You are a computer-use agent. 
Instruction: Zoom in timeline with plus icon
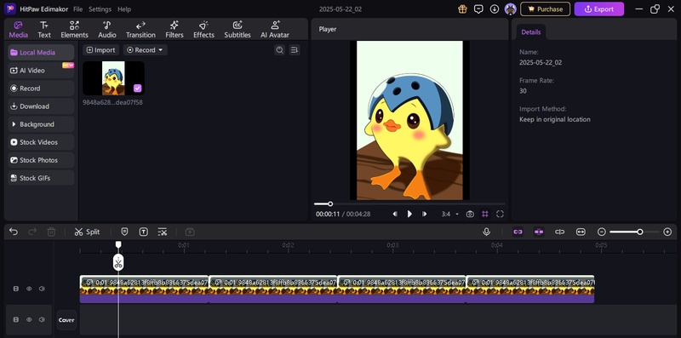pos(668,232)
